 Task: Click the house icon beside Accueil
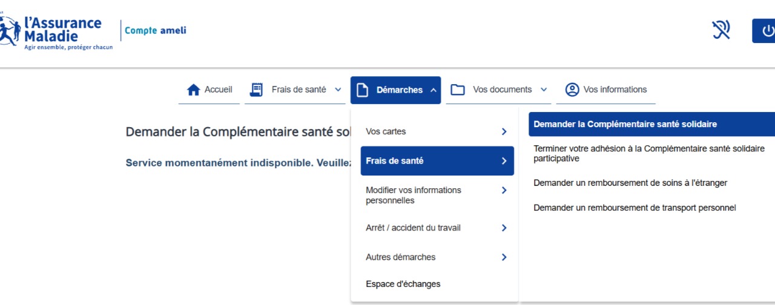pyautogui.click(x=194, y=90)
